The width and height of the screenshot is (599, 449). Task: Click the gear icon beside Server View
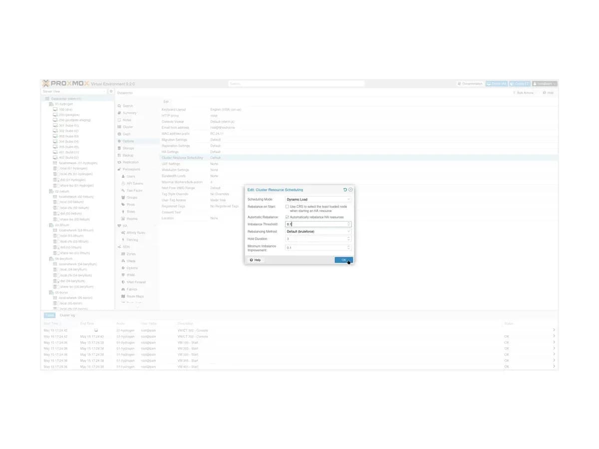pos(111,92)
